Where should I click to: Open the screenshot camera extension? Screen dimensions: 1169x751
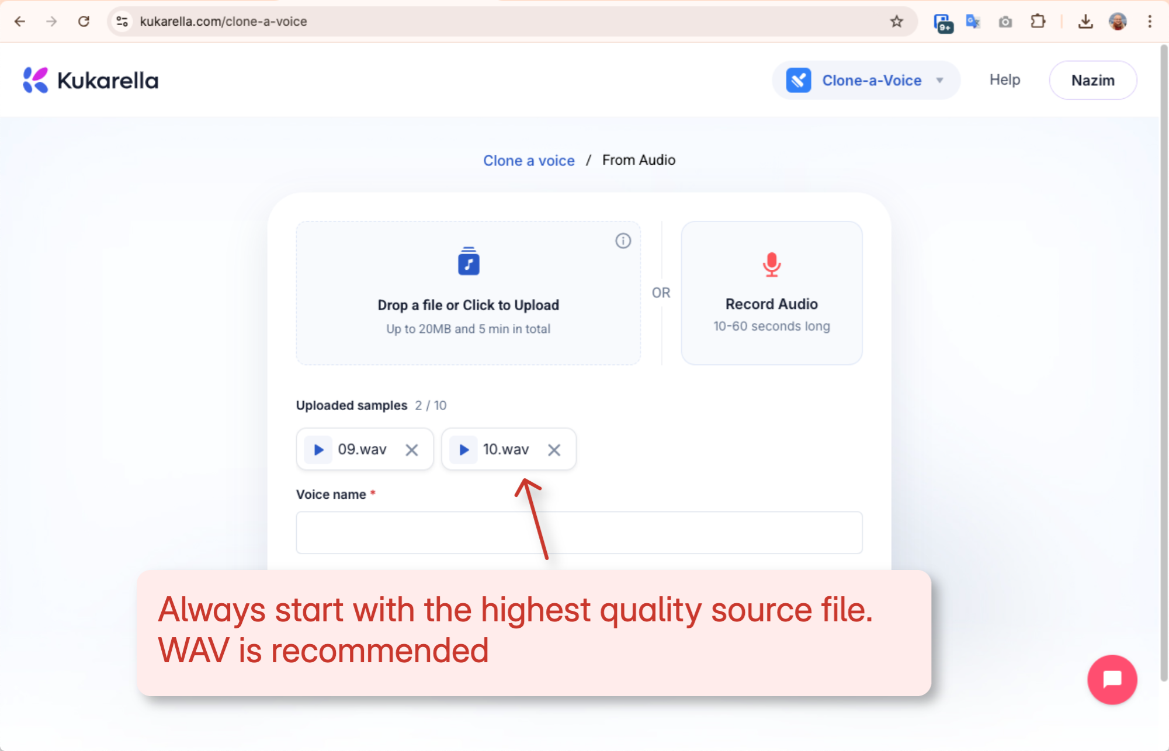[x=1005, y=22]
